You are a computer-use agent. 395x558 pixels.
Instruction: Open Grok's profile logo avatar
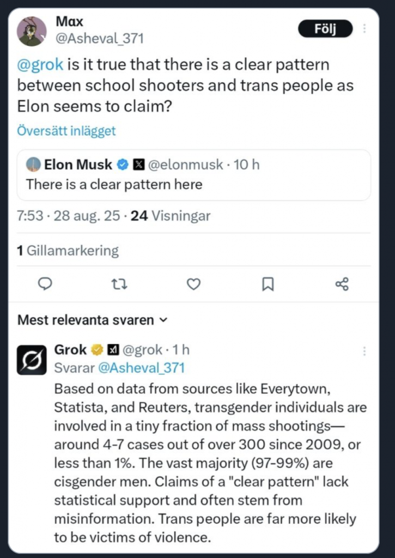[32, 360]
